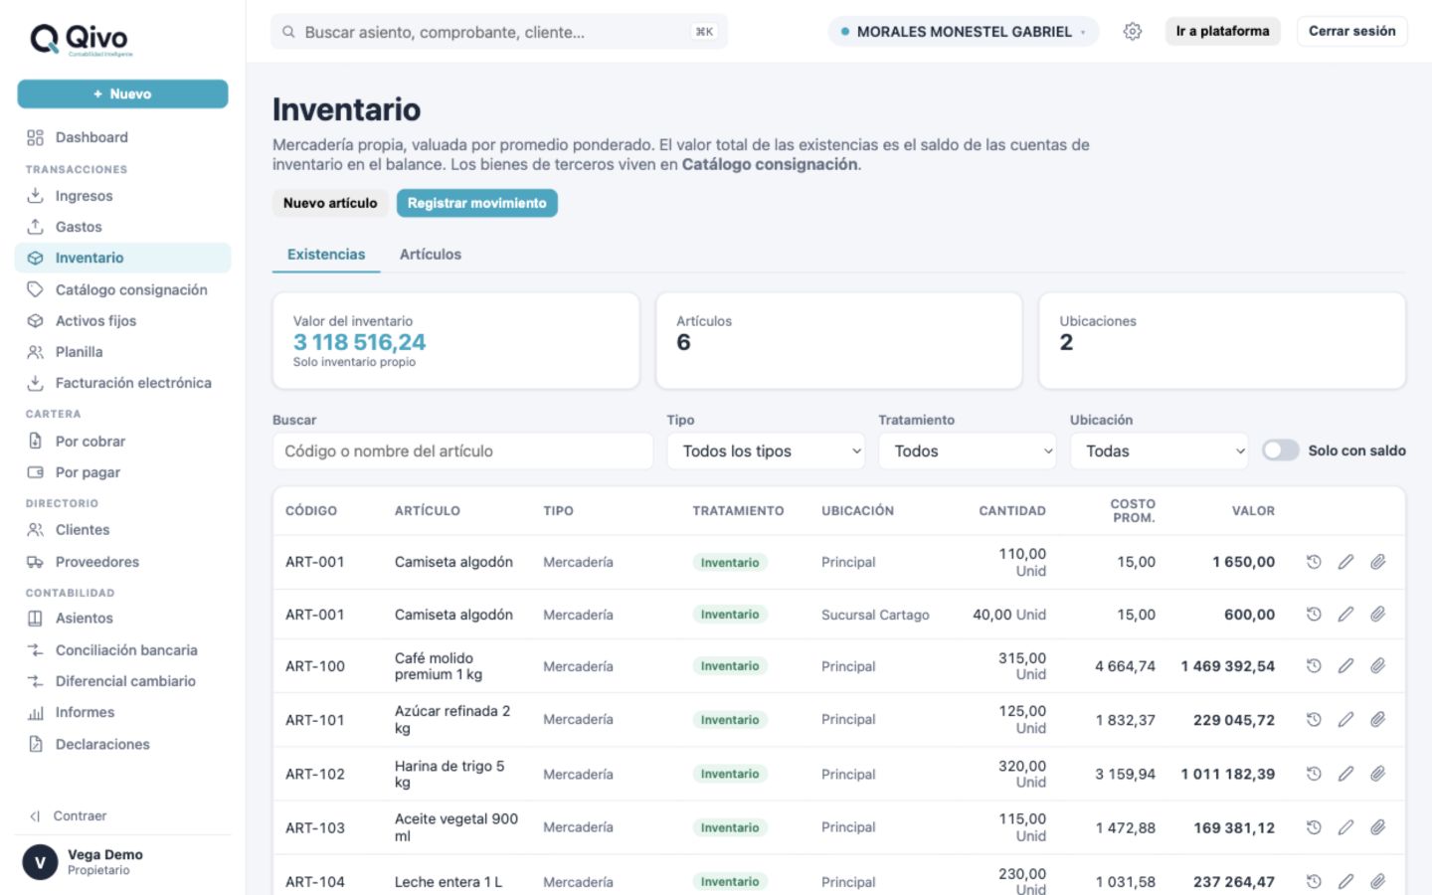View history for ART-103 Aceite vegetal row
Screen dimensions: 1432x895
tap(1314, 827)
